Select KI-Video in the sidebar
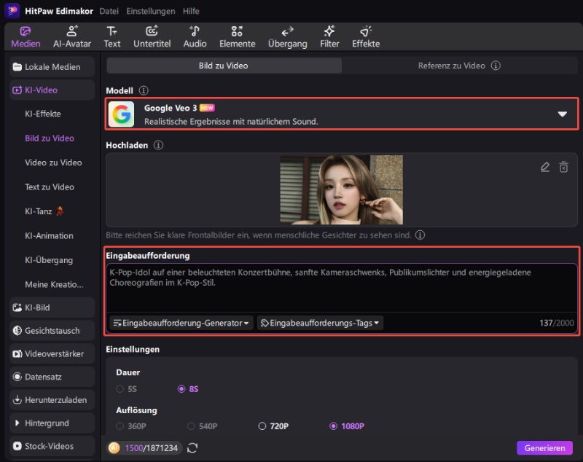 click(52, 90)
